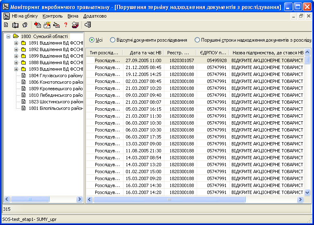
Task: Select Порушені строки надходження документів radio button
Action: pos(197,40)
